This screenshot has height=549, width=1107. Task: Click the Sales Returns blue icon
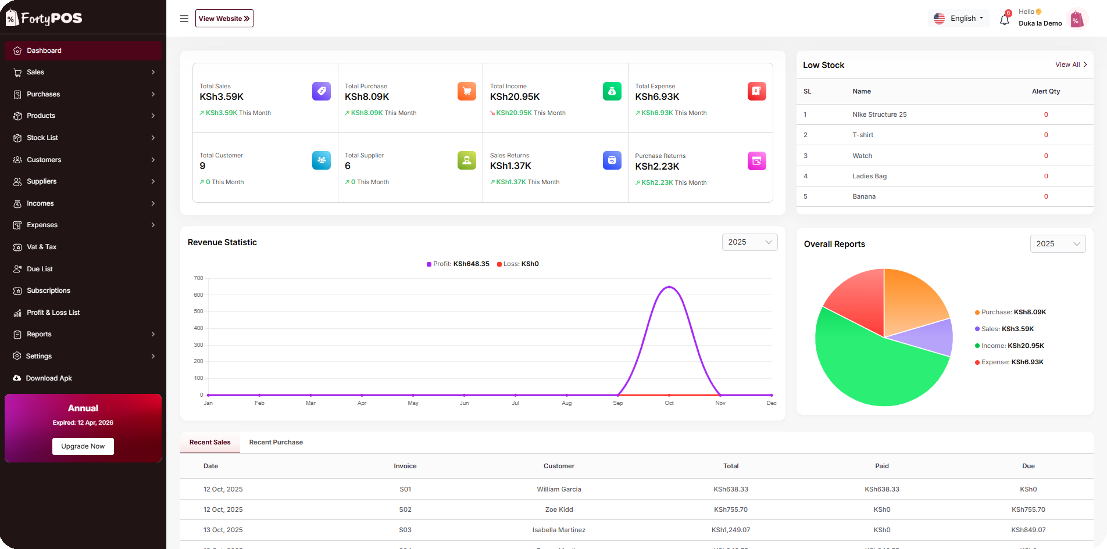[612, 160]
